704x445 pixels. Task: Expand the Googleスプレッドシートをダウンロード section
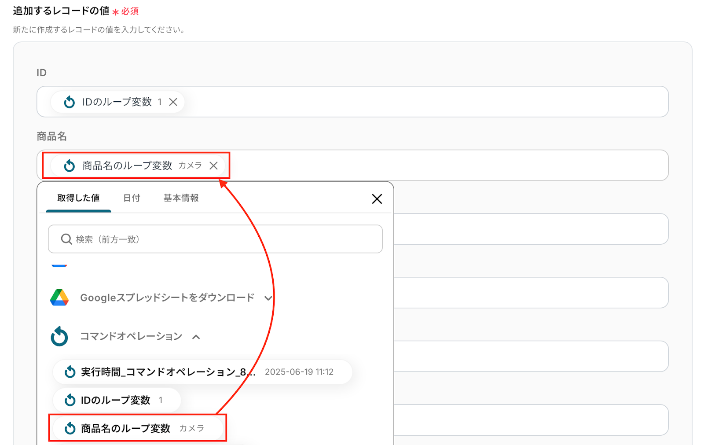(x=268, y=298)
